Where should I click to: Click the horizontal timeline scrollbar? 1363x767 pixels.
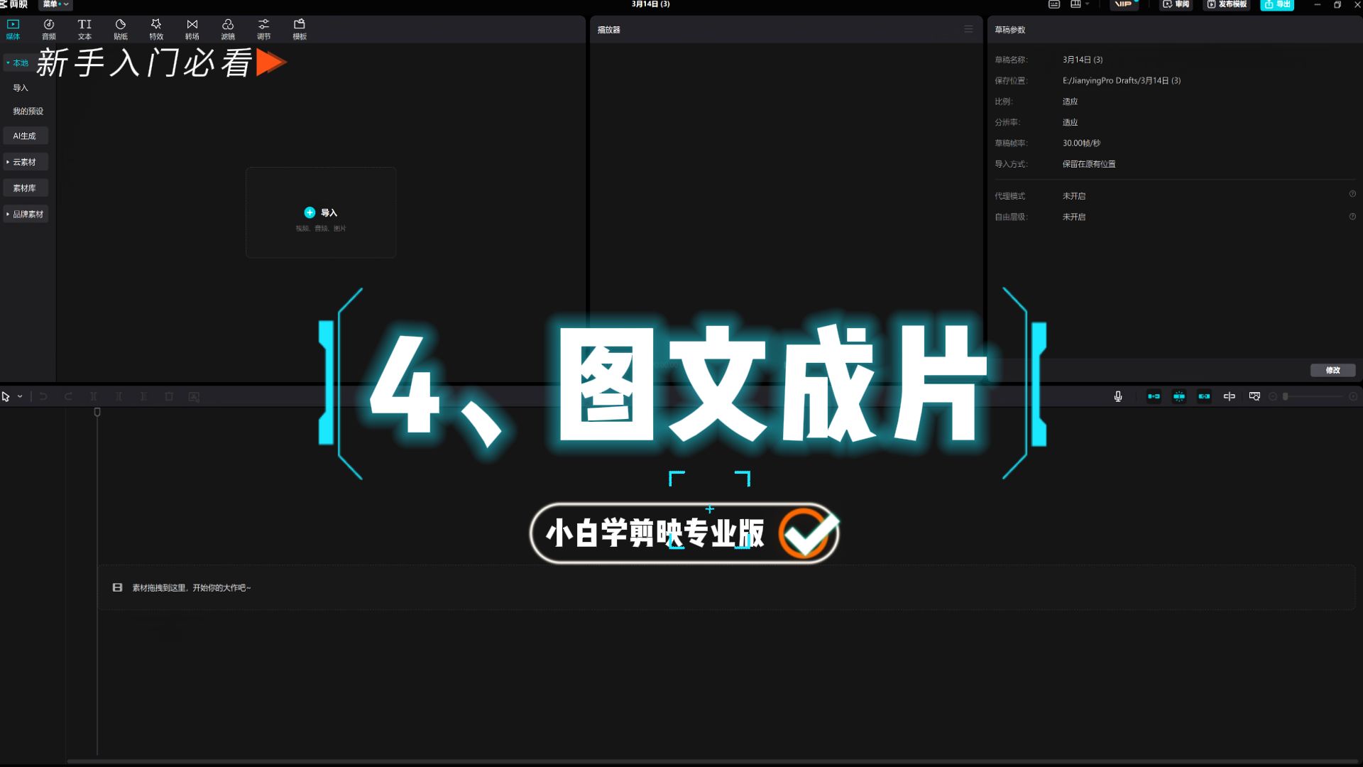pyautogui.click(x=712, y=761)
